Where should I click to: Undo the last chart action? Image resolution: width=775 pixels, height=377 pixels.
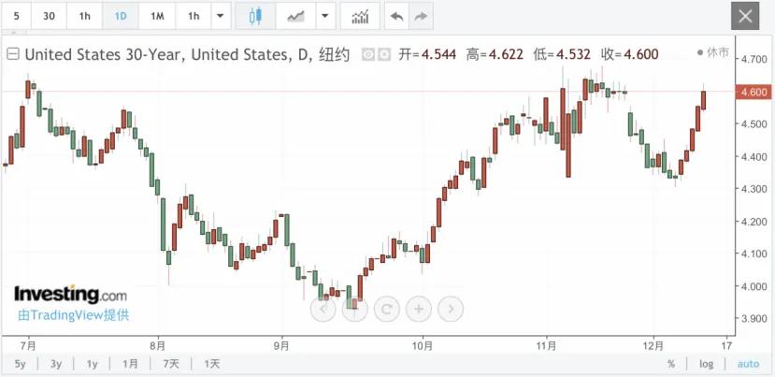pyautogui.click(x=396, y=16)
